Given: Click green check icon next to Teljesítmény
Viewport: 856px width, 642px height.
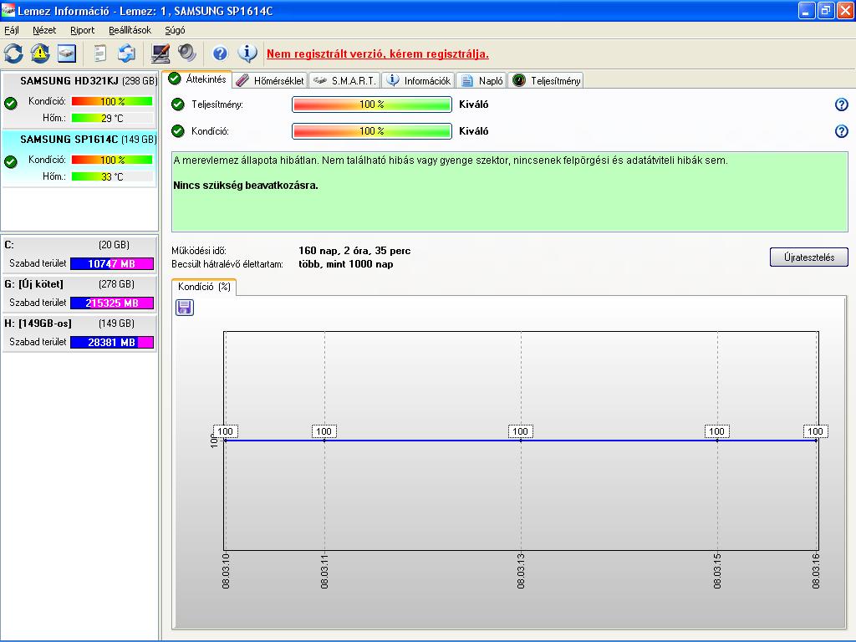Looking at the screenshot, I should pyautogui.click(x=178, y=104).
